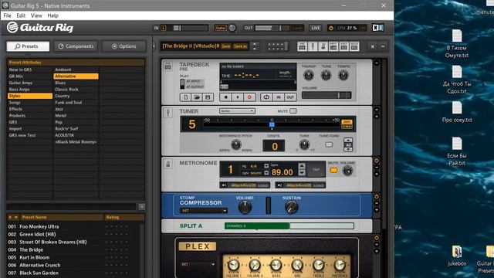Toggle the Tuner MUTE checkbox

tap(293, 111)
